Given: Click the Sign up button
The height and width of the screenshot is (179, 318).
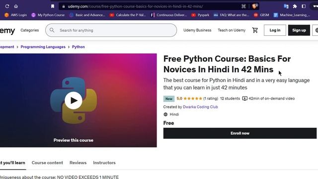Looking at the screenshot, I should (299, 30).
